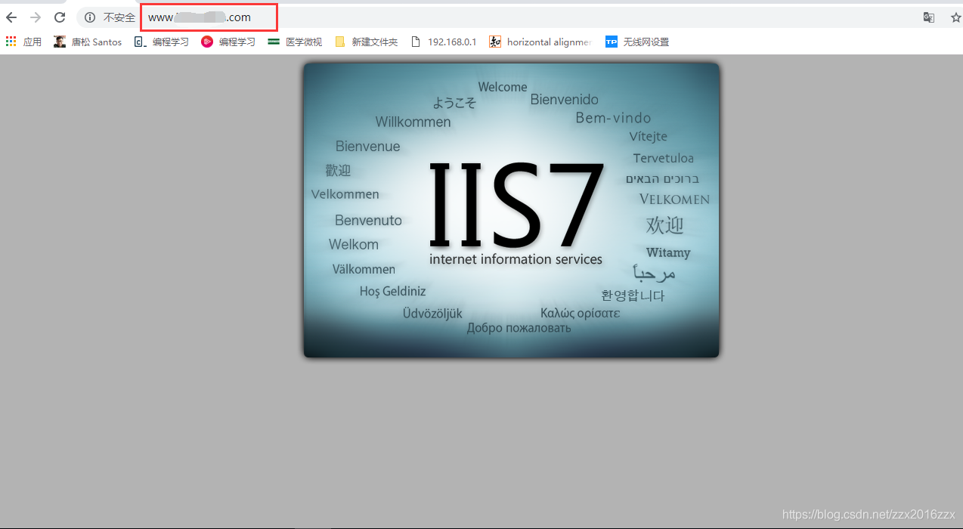The width and height of the screenshot is (963, 529).
Task: Click the 'internet information services' text
Action: pos(516,259)
